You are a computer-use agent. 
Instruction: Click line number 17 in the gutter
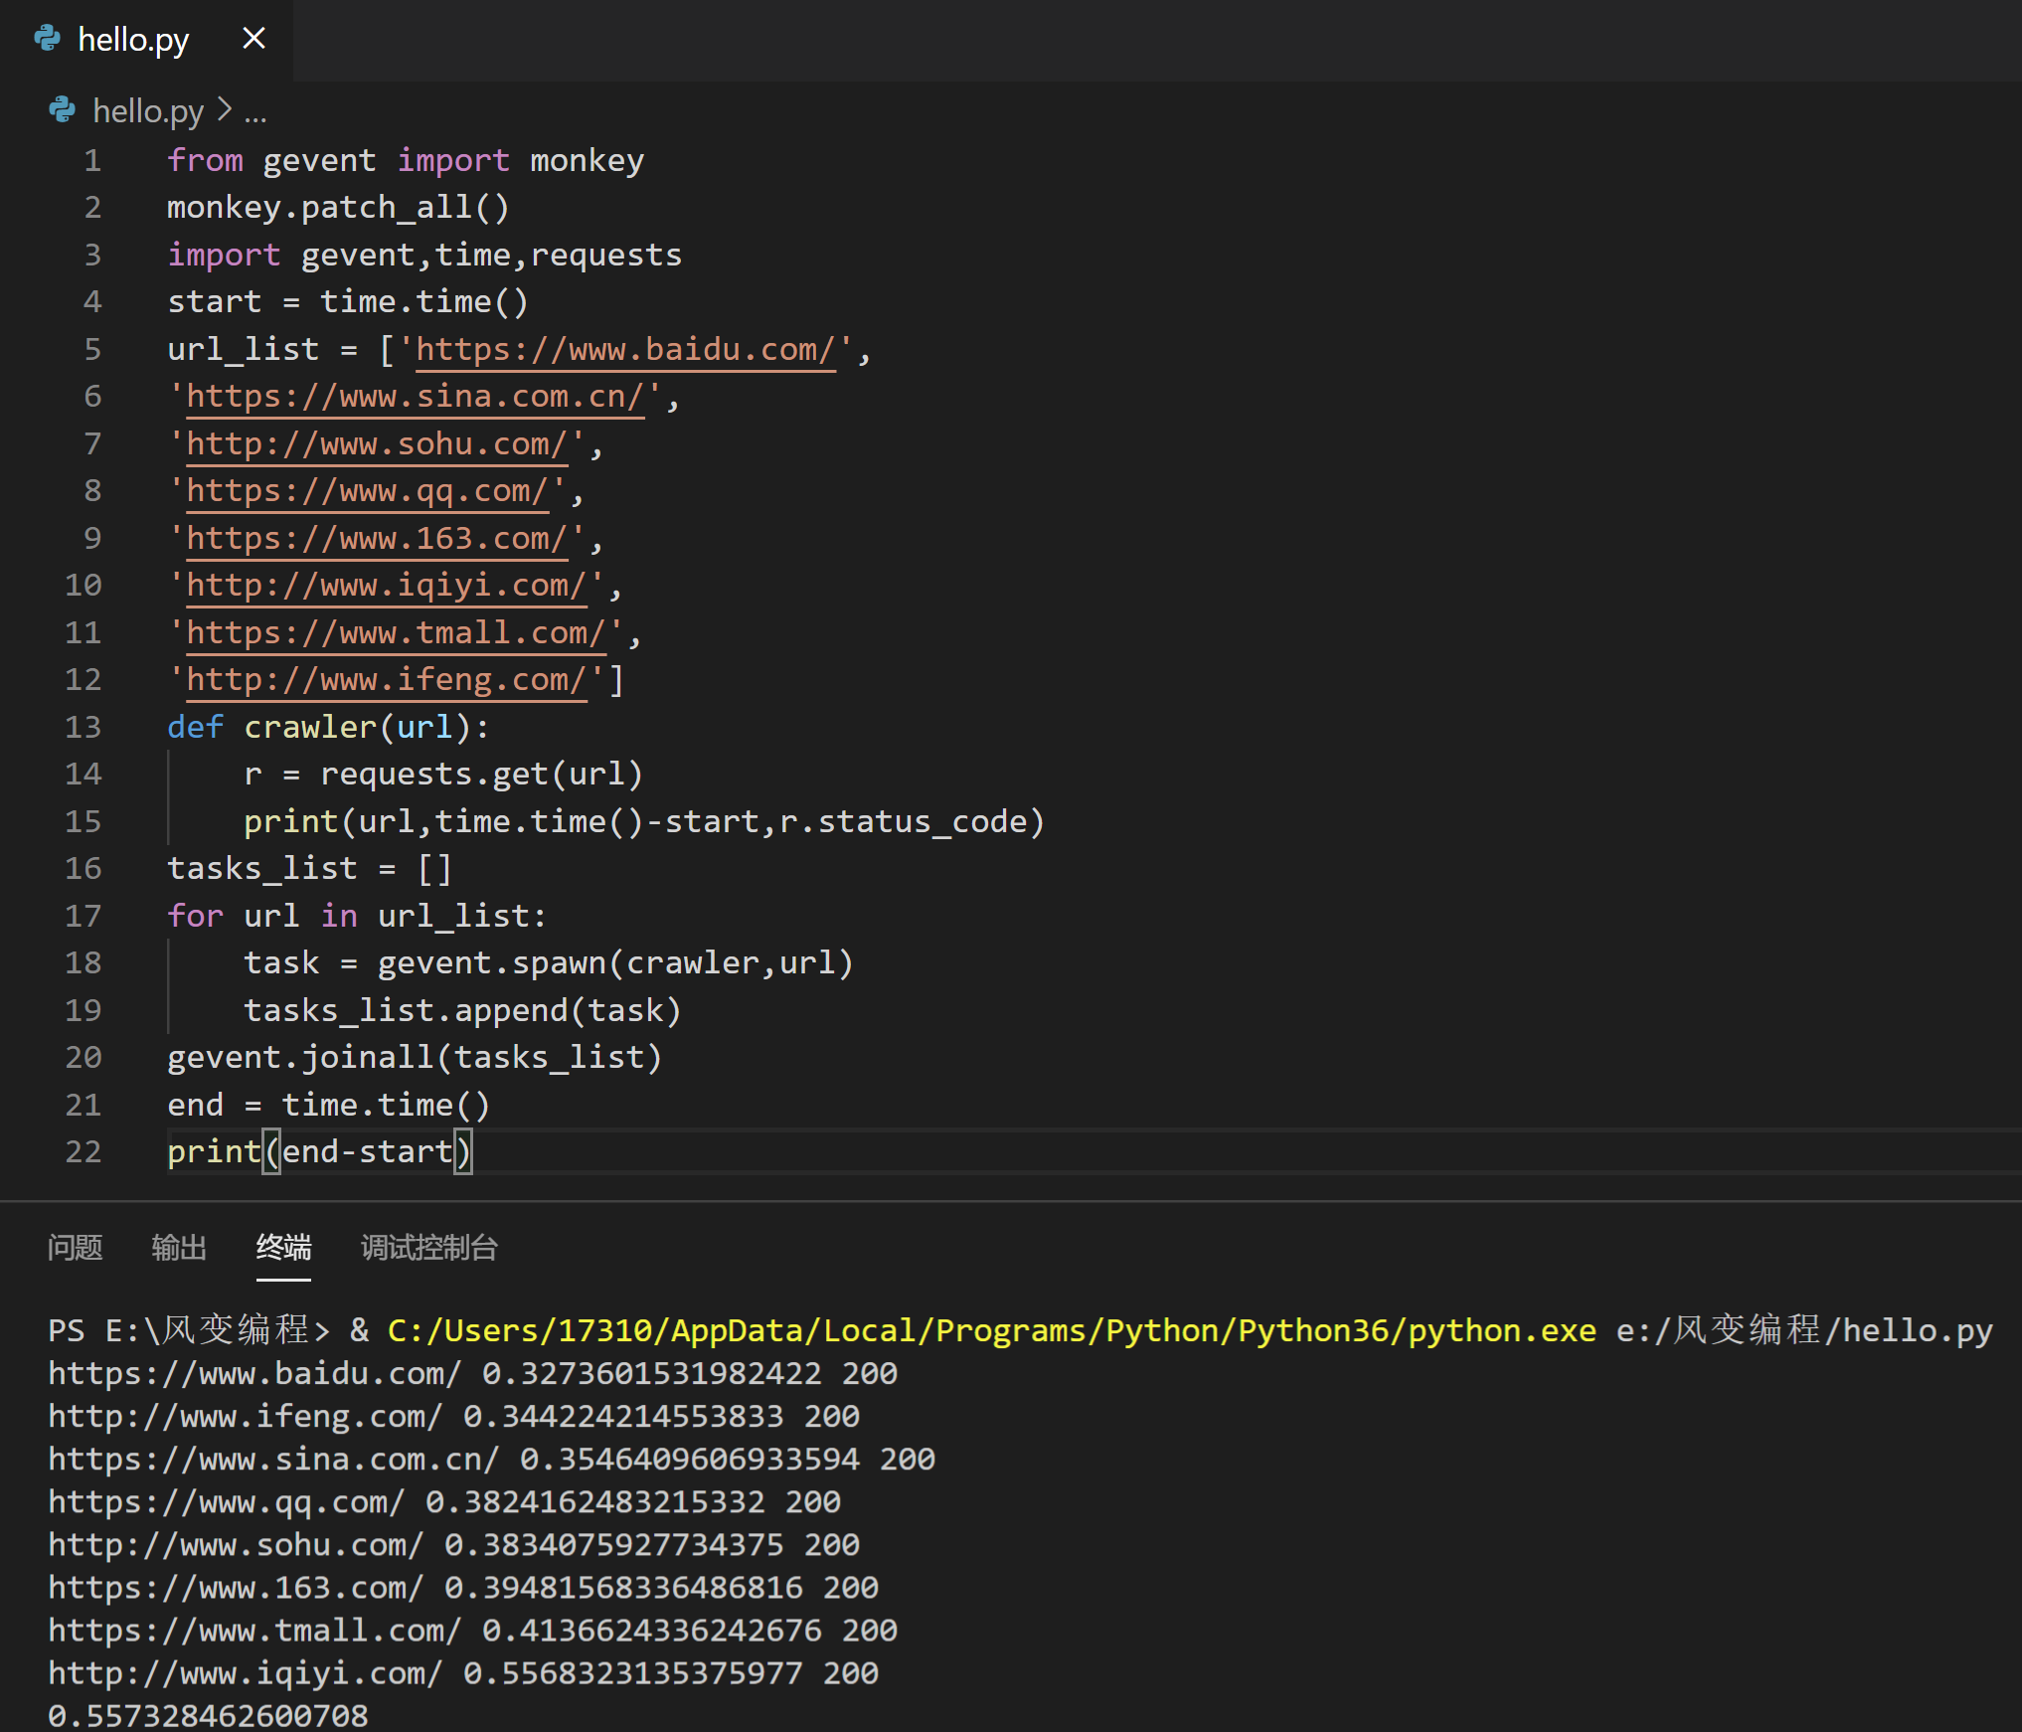click(84, 916)
